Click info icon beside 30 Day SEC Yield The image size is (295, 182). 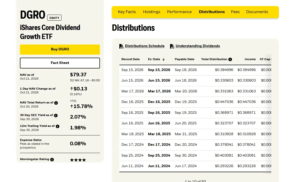coord(56,115)
